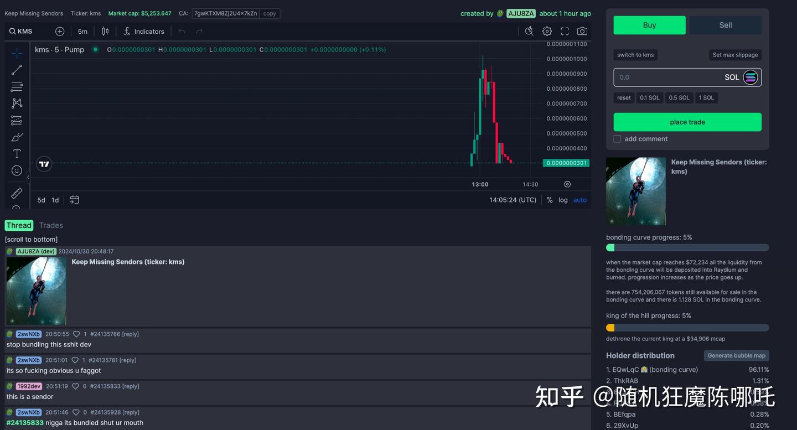This screenshot has width=797, height=430.
Task: Open the text annotation tool
Action: click(x=17, y=153)
